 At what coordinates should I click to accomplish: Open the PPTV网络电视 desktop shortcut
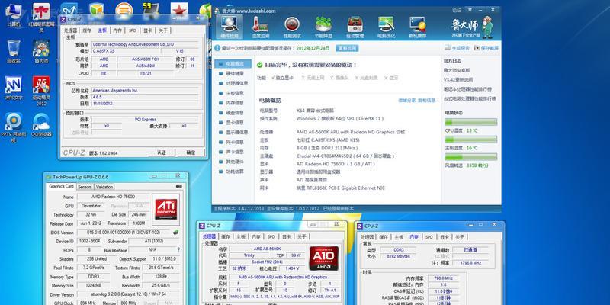click(x=14, y=127)
